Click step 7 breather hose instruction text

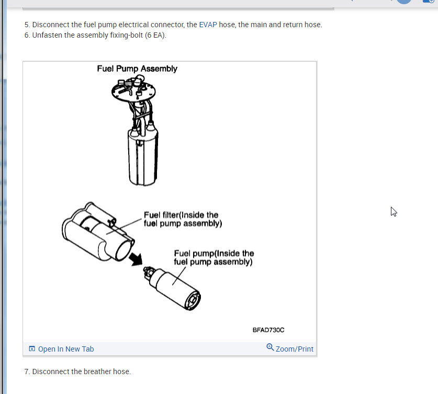point(77,372)
